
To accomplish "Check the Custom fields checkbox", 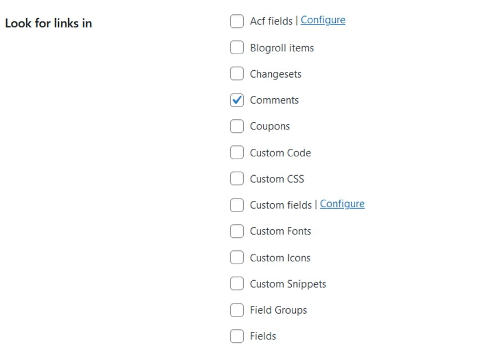I will tap(236, 205).
